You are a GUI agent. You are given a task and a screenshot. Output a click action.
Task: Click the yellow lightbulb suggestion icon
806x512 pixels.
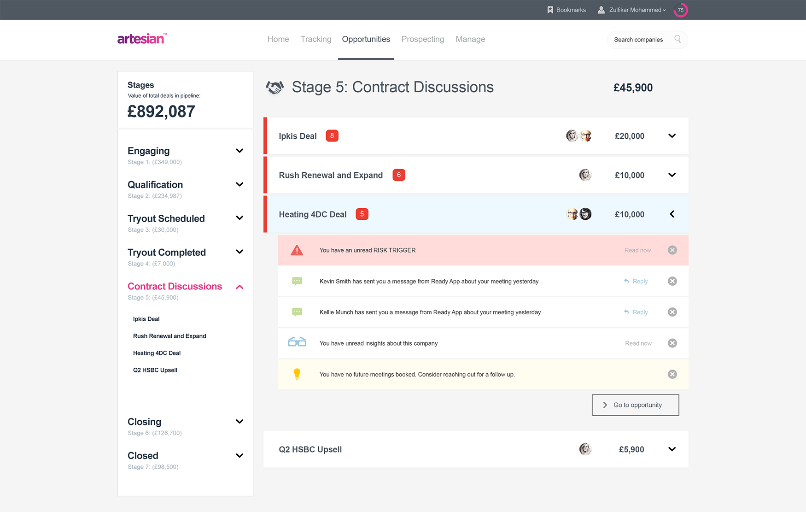(297, 374)
